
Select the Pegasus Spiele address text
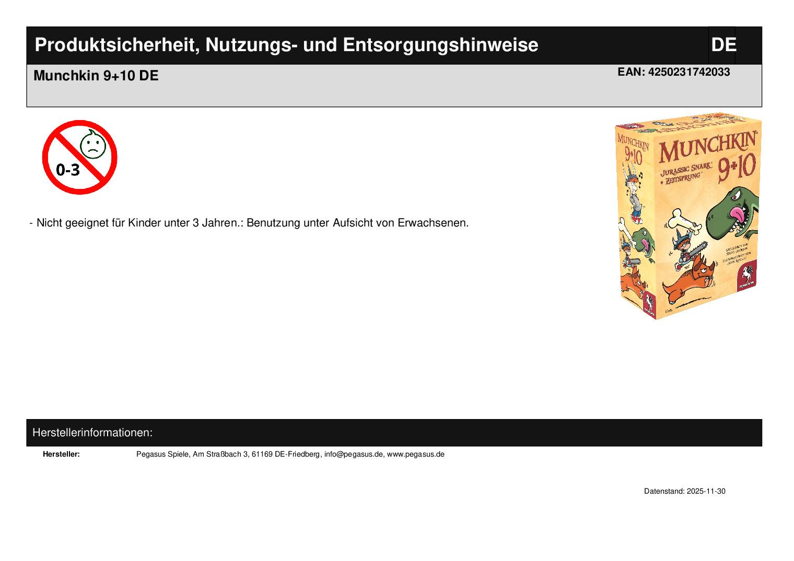pyautogui.click(x=228, y=454)
